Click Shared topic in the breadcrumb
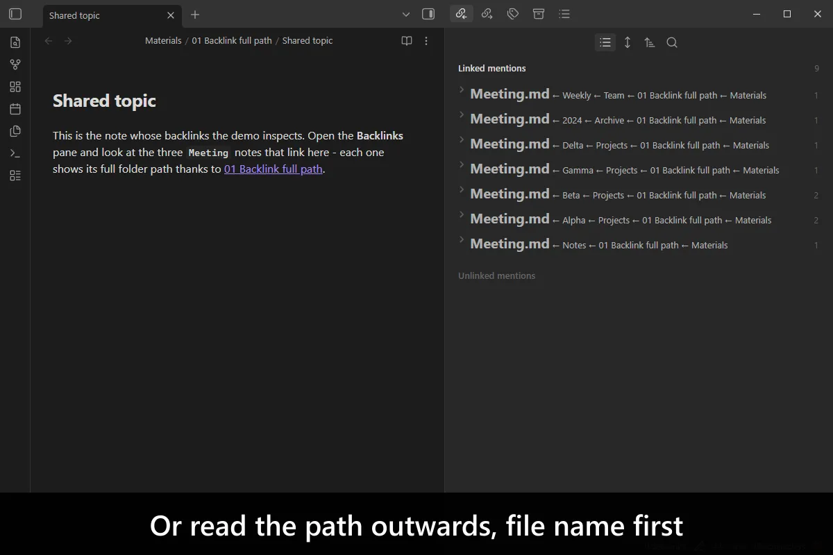The width and height of the screenshot is (833, 555). (x=308, y=41)
